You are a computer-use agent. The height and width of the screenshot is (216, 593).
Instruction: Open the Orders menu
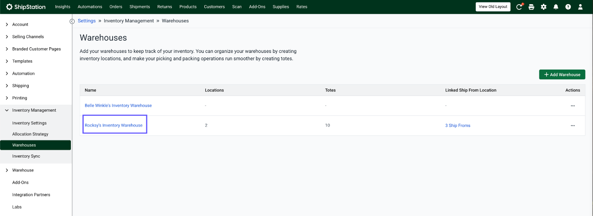116,7
